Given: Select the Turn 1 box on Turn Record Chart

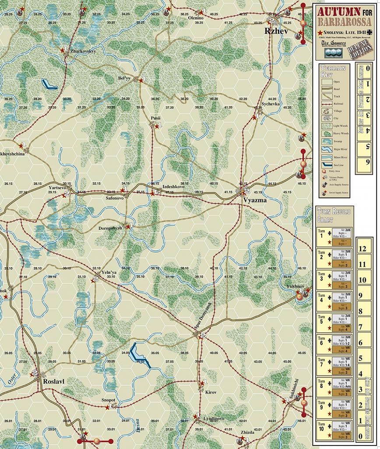Looking at the screenshot, I should click(334, 237).
